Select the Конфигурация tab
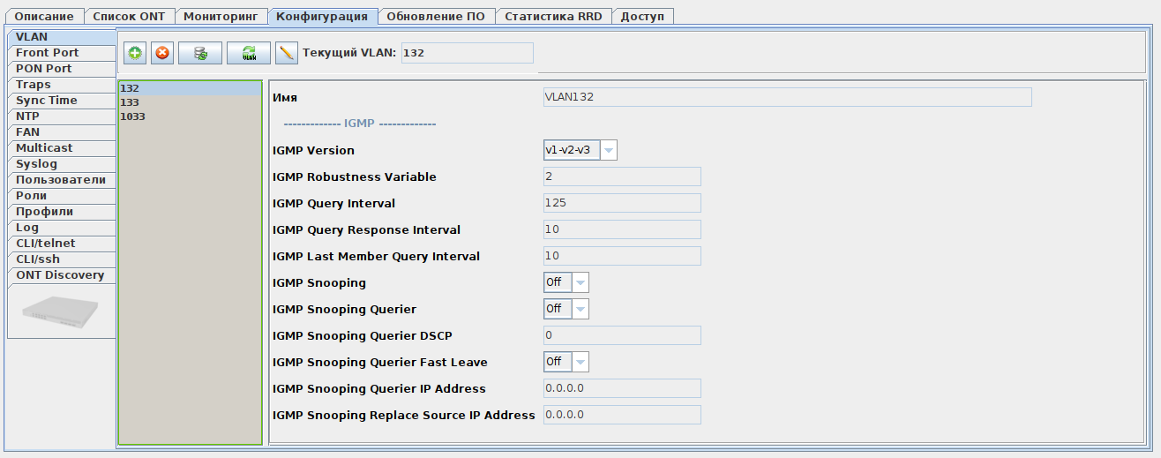 click(322, 16)
